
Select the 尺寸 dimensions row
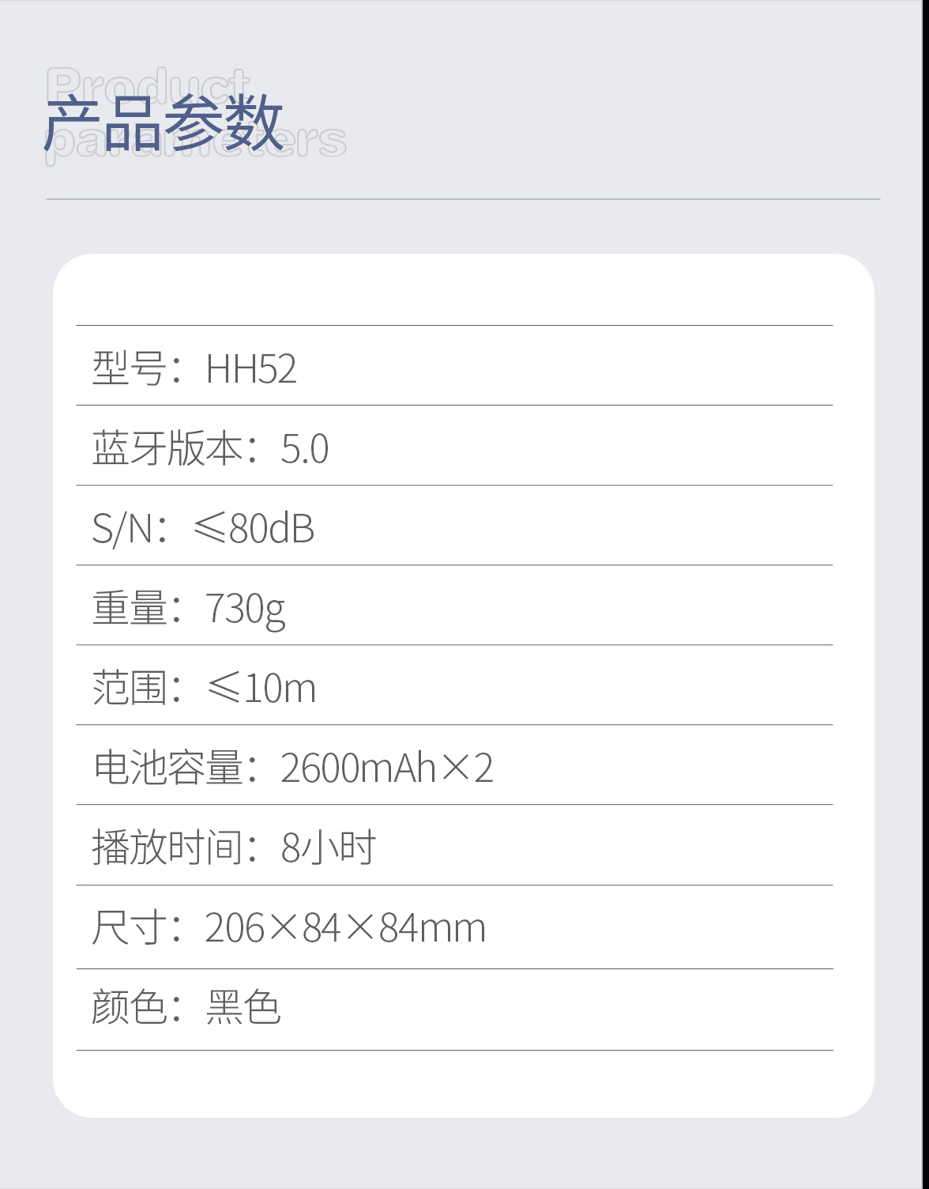454,927
